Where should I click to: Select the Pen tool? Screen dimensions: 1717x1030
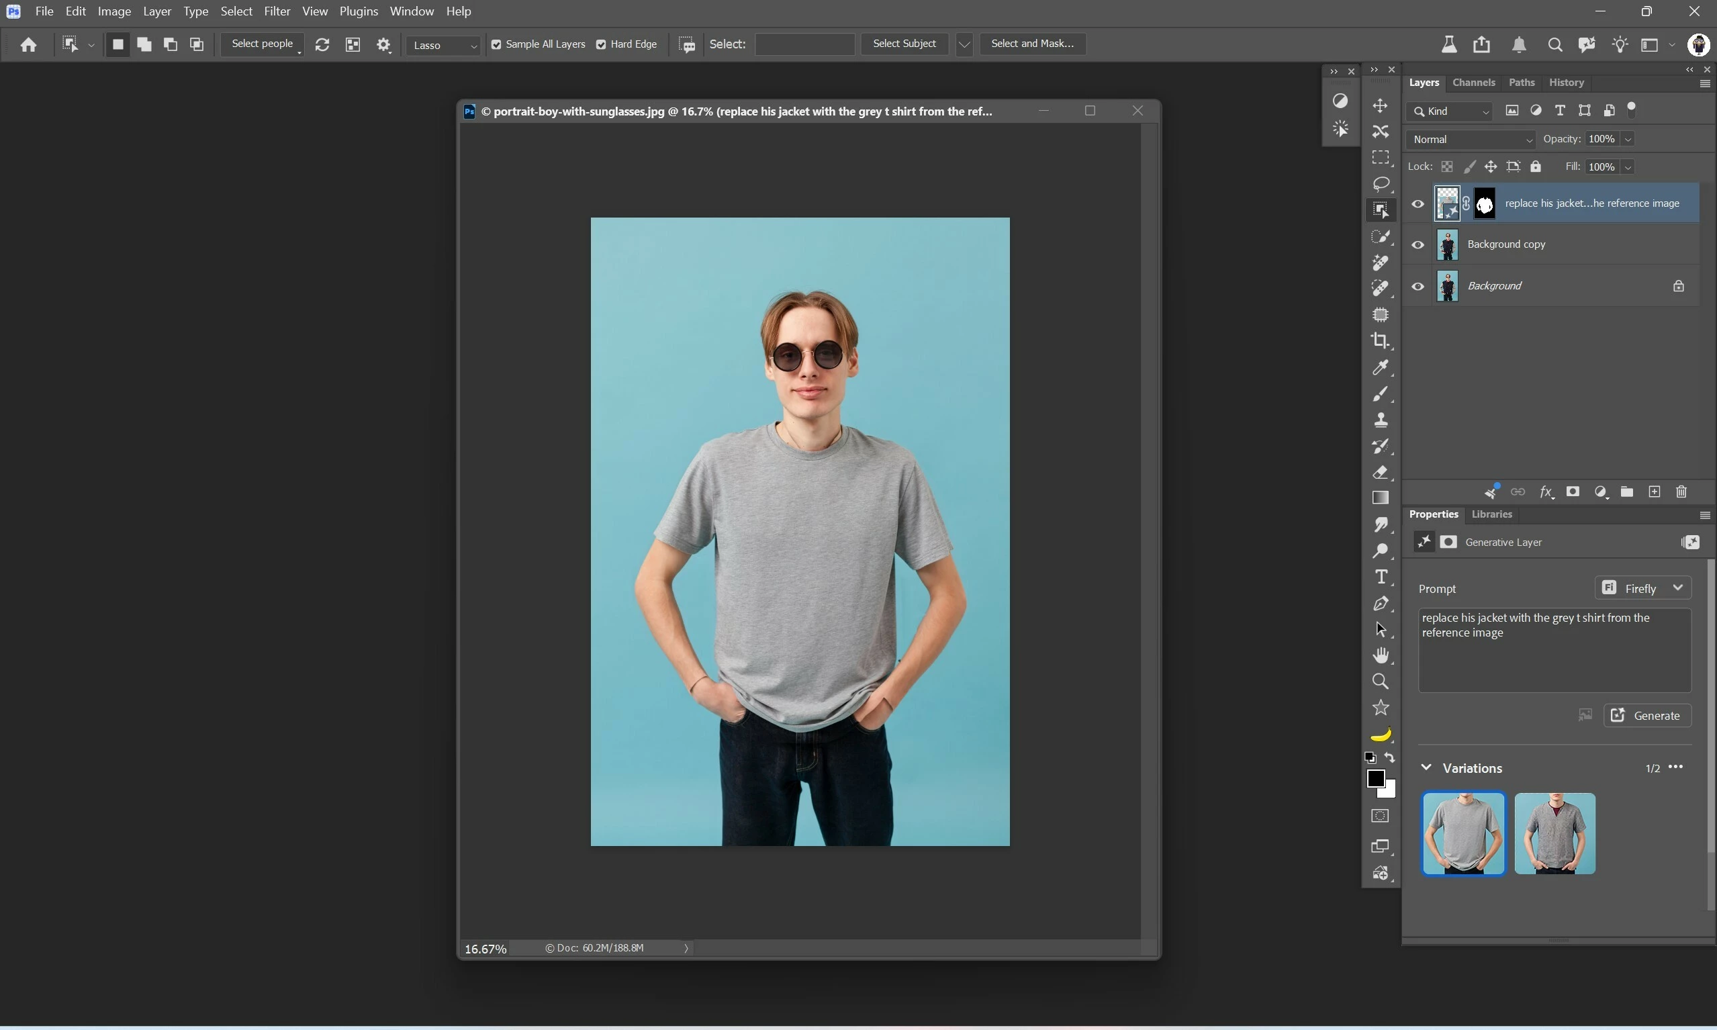[1381, 603]
